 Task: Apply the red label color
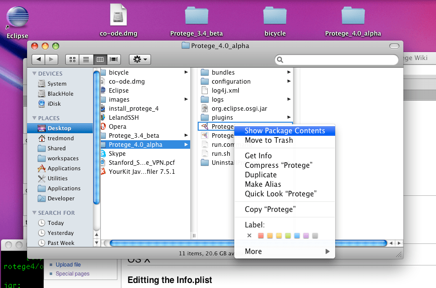click(x=260, y=235)
